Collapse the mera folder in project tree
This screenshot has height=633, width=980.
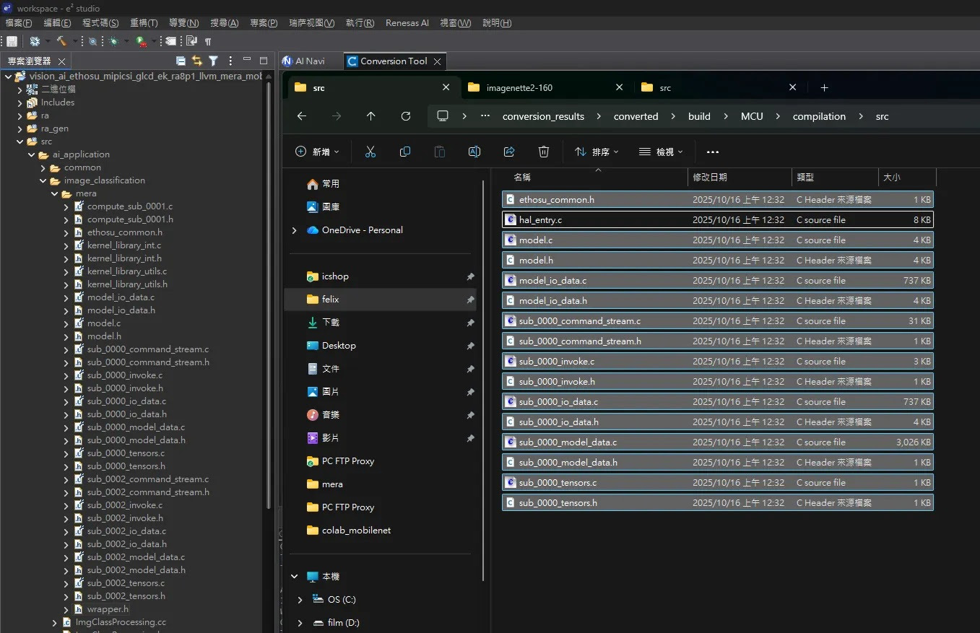(x=55, y=193)
